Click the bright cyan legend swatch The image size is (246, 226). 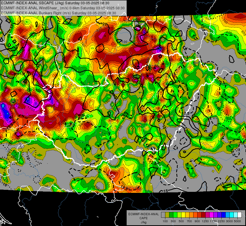point(232,215)
